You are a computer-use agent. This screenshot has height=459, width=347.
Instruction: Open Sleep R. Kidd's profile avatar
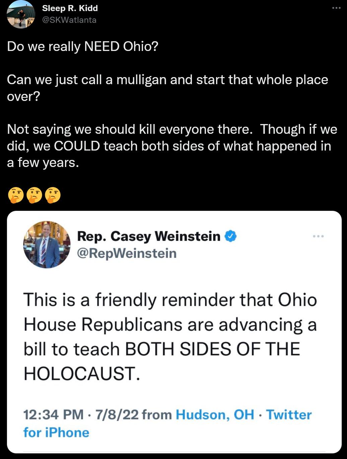[x=20, y=14]
